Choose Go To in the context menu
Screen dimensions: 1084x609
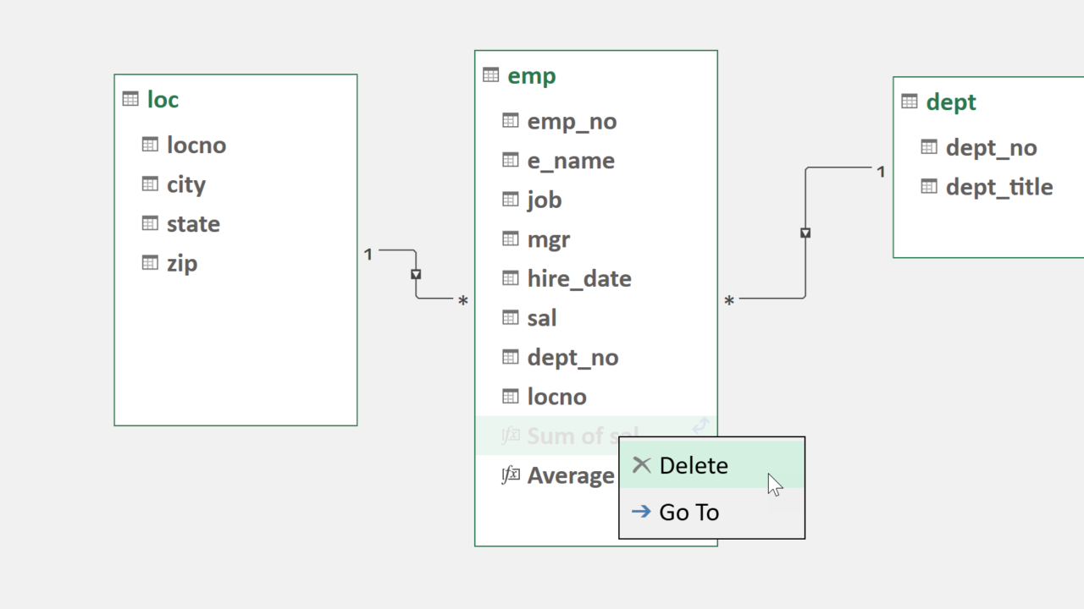(689, 512)
